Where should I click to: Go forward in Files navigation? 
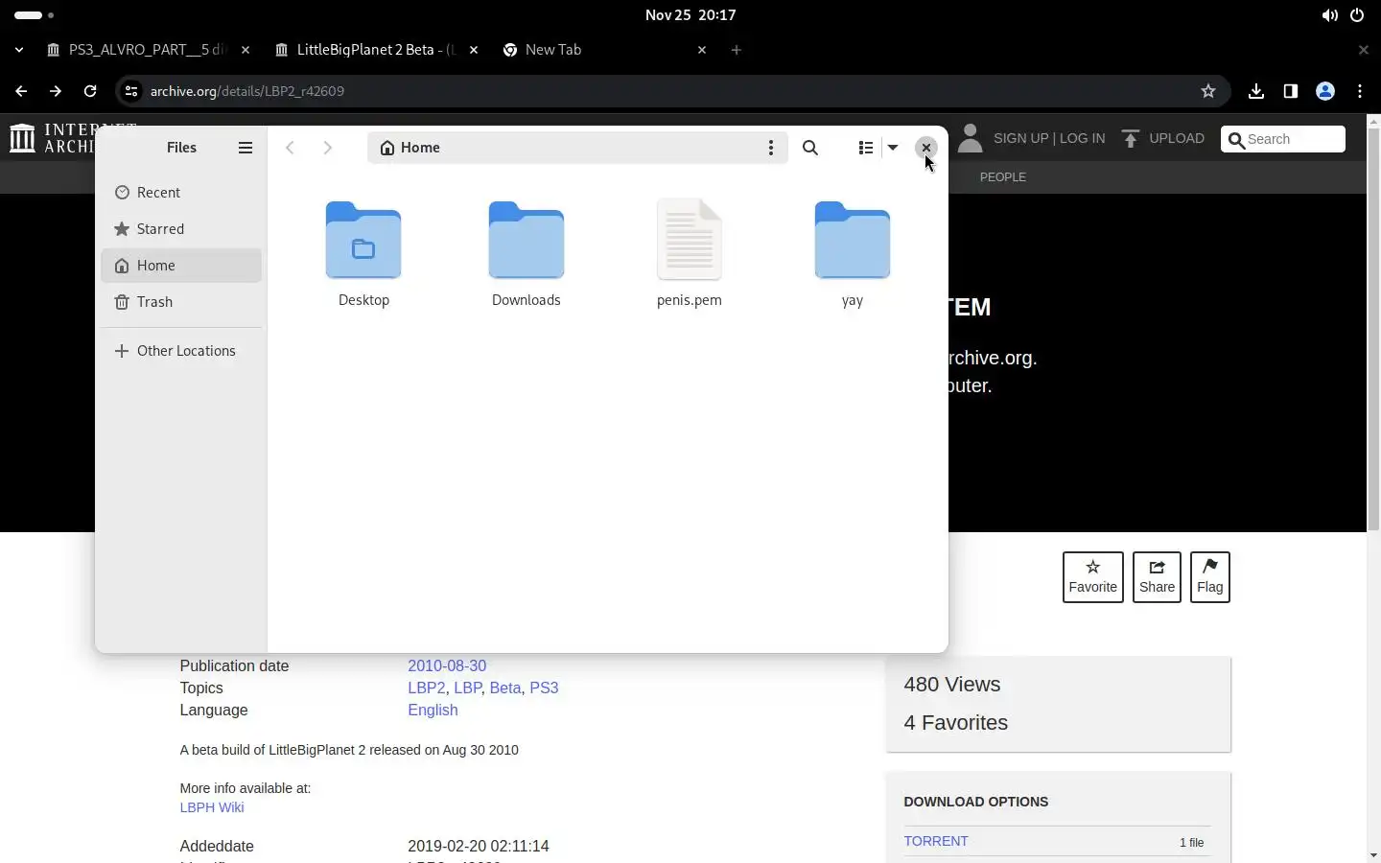click(x=328, y=148)
